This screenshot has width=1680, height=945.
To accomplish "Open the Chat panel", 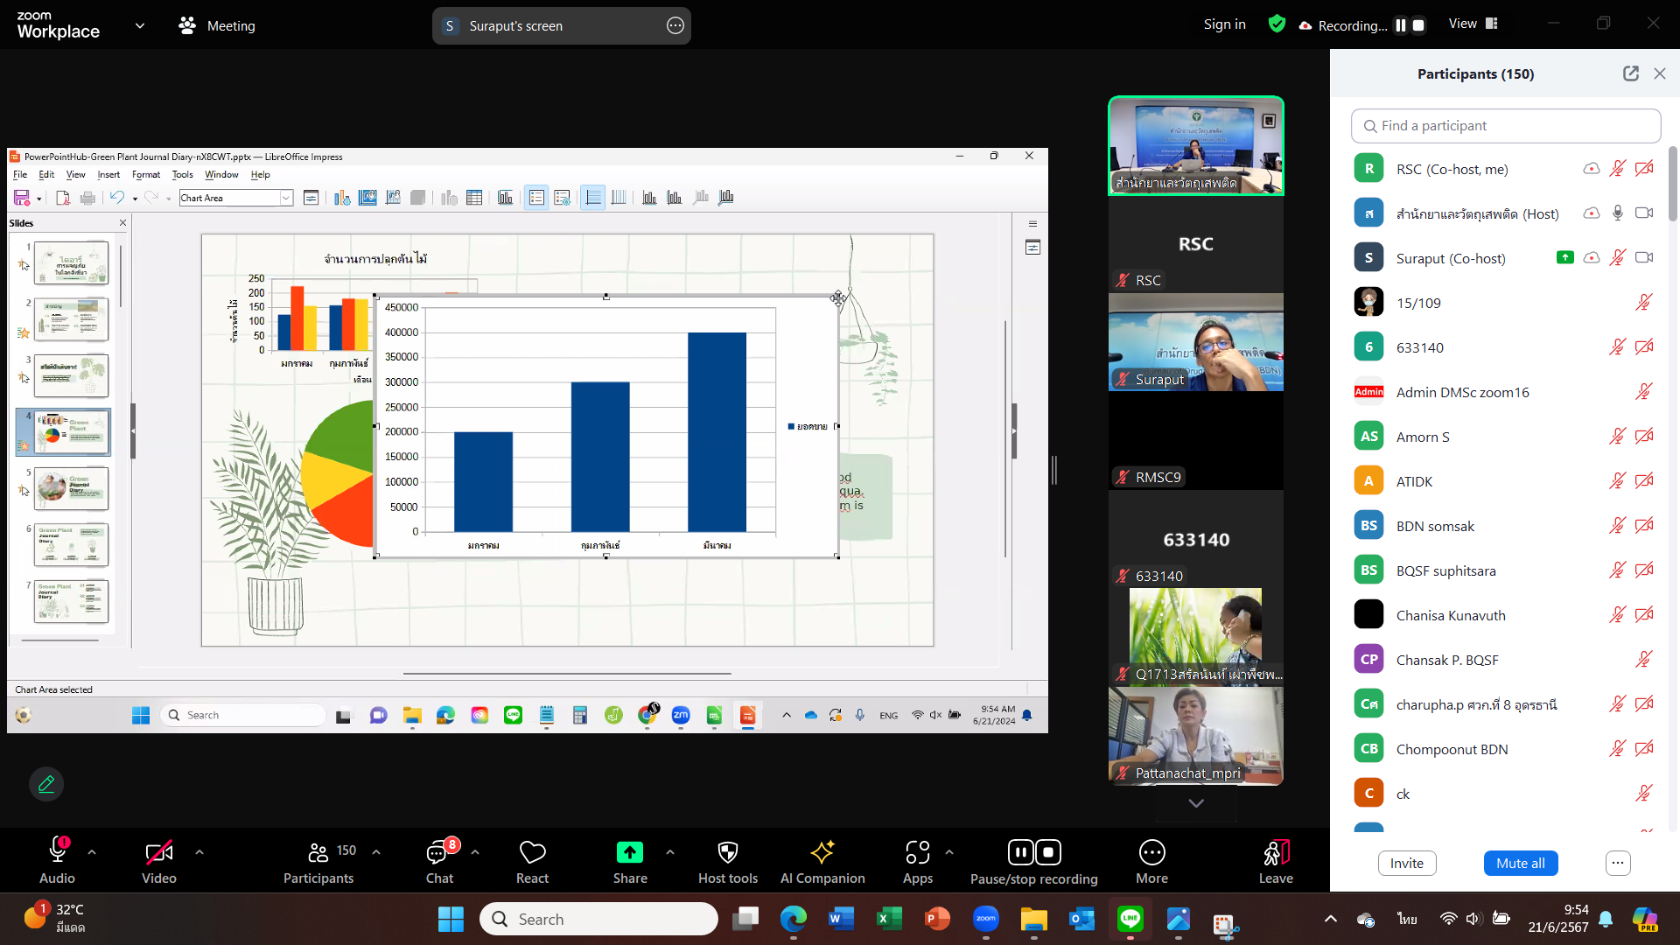I will coord(439,861).
